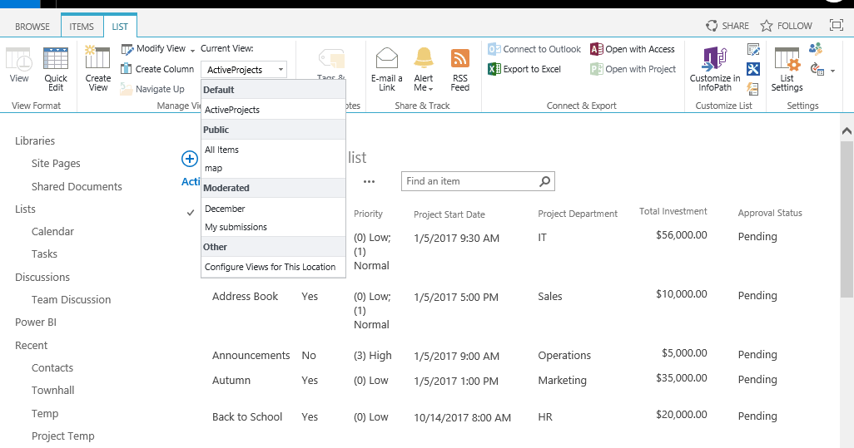Click the SharePoint Designer tools icon

point(753,68)
